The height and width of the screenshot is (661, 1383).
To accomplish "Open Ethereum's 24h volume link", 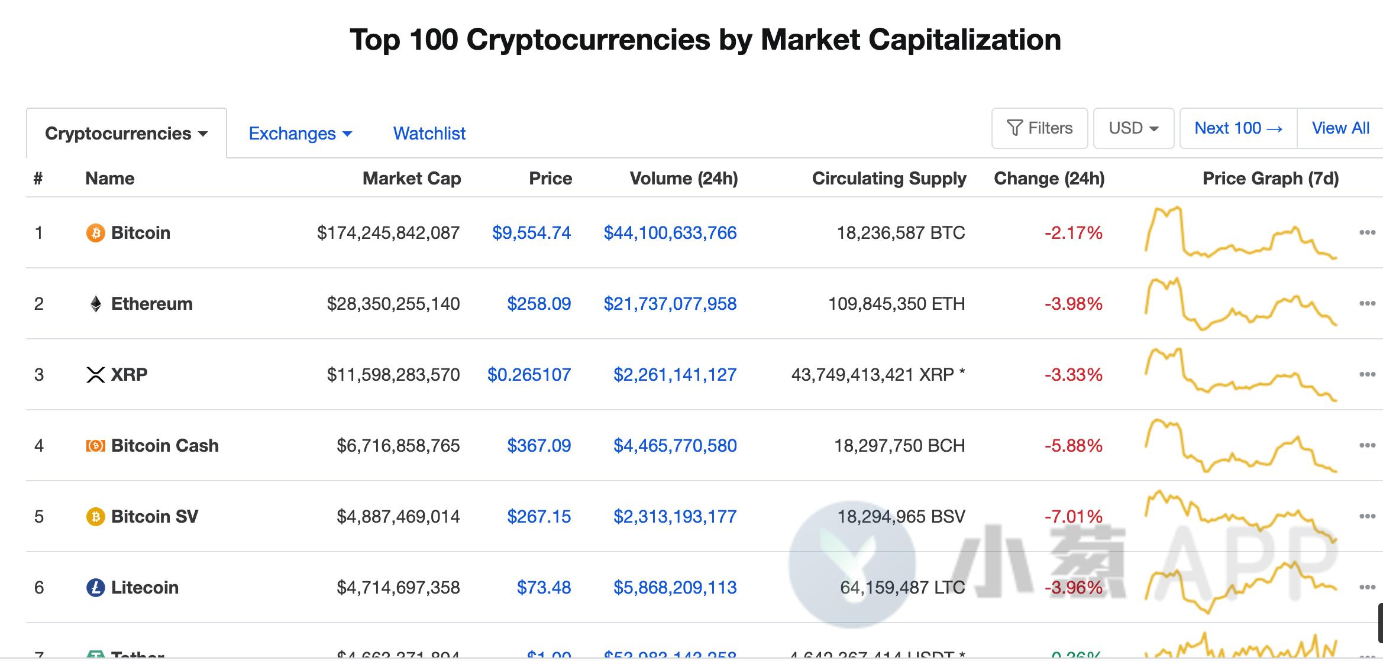I will point(670,304).
